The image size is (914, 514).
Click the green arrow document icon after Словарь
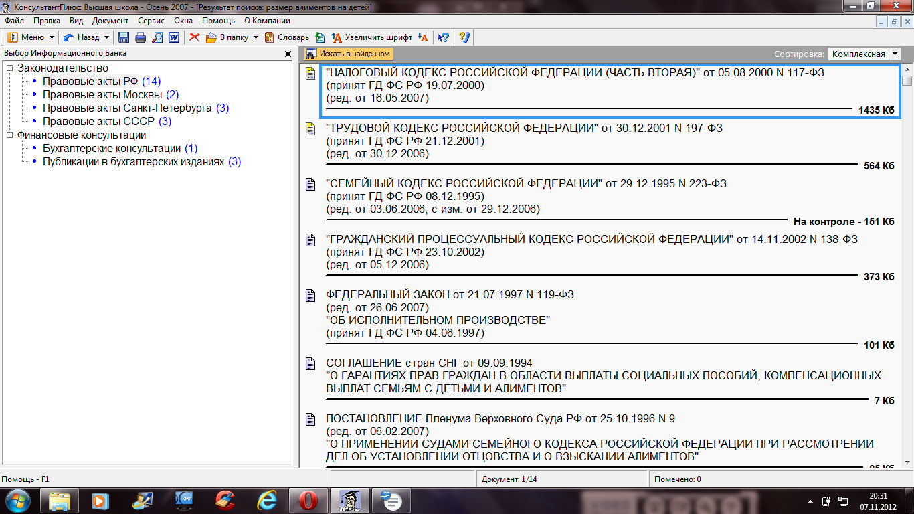coord(320,37)
